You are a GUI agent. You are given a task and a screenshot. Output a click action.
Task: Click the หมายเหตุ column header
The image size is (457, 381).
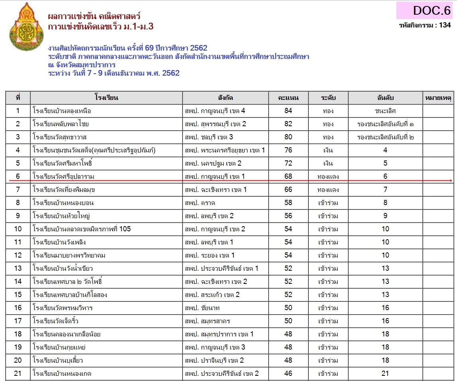pyautogui.click(x=438, y=98)
